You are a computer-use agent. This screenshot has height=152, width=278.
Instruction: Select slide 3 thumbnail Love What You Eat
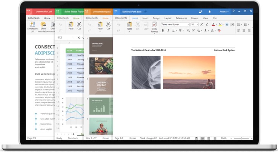(101, 86)
